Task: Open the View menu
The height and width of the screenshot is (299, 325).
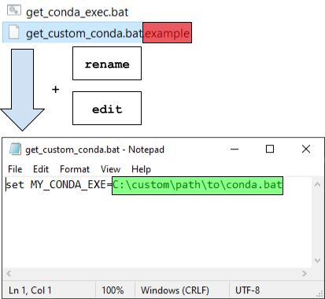Action: pyautogui.click(x=110, y=169)
